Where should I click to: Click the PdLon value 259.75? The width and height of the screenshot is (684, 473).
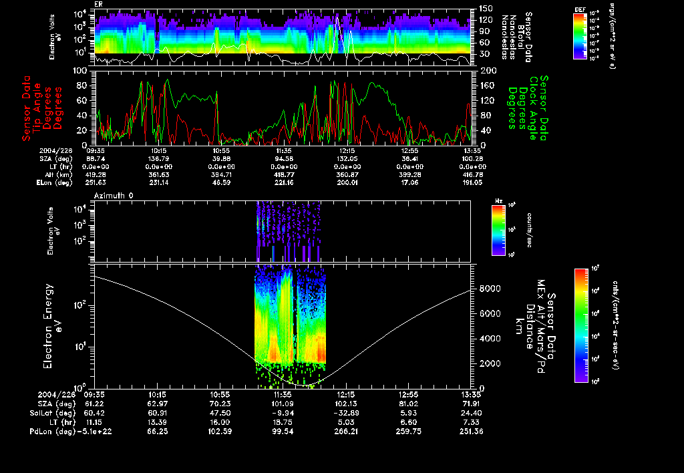(x=407, y=431)
